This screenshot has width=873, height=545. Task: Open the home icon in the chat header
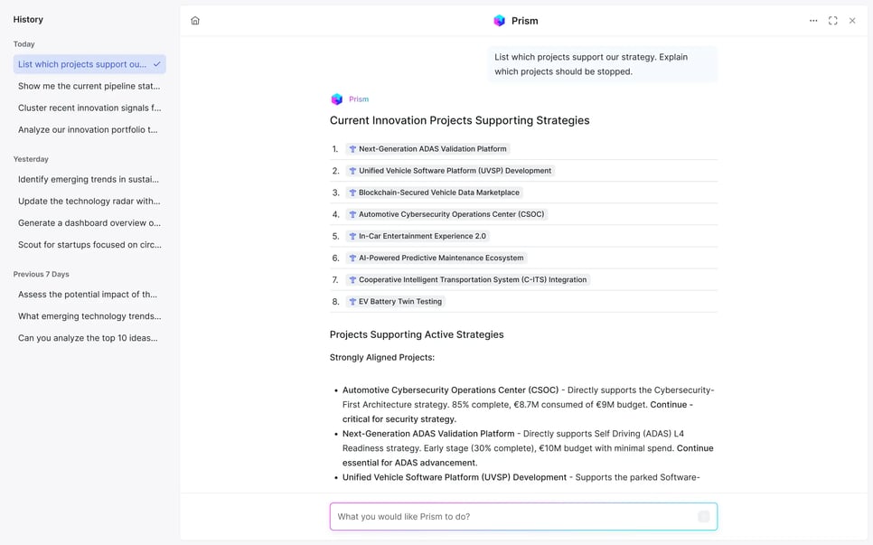[x=195, y=19]
